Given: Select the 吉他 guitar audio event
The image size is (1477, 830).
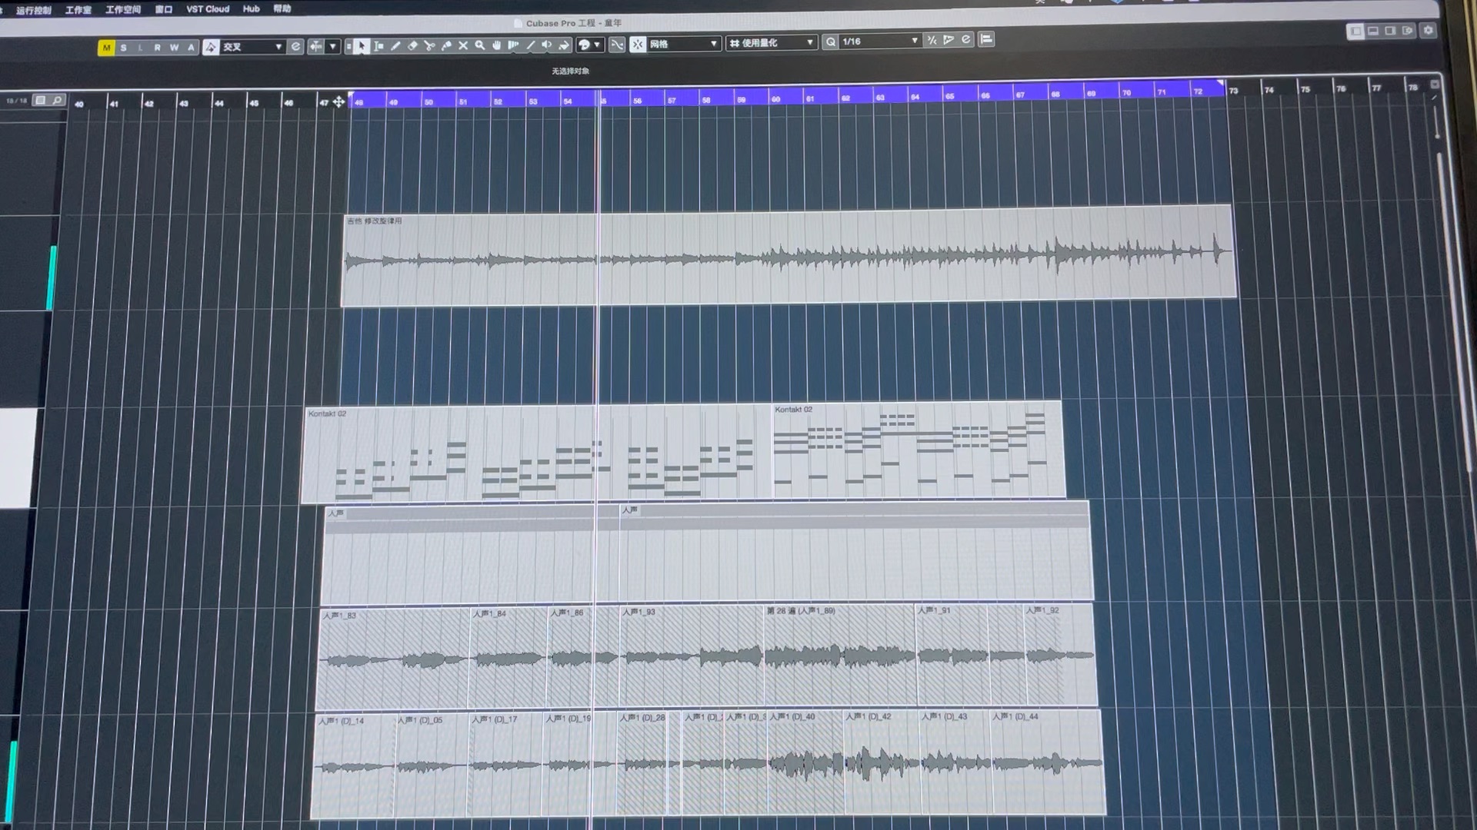Looking at the screenshot, I should (x=789, y=257).
